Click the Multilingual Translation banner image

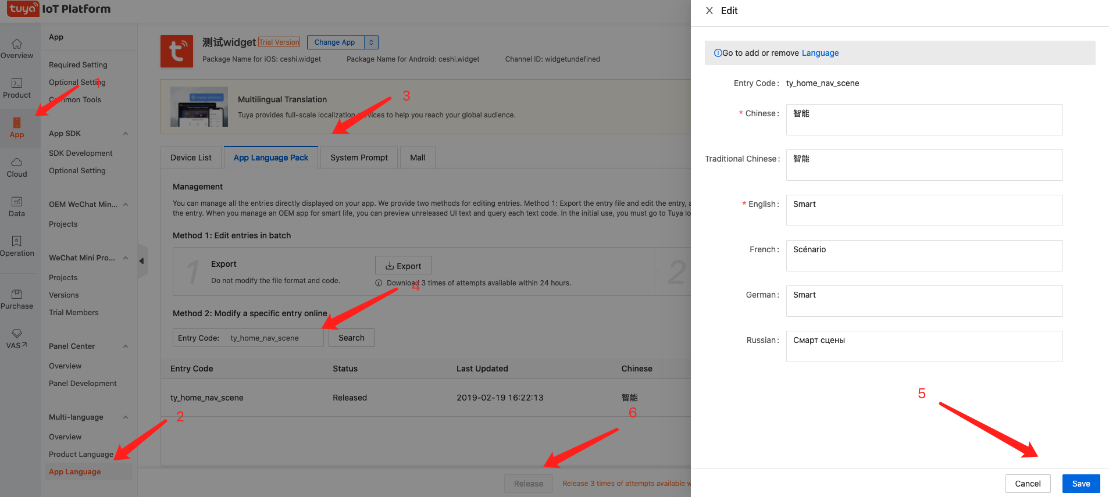(199, 107)
